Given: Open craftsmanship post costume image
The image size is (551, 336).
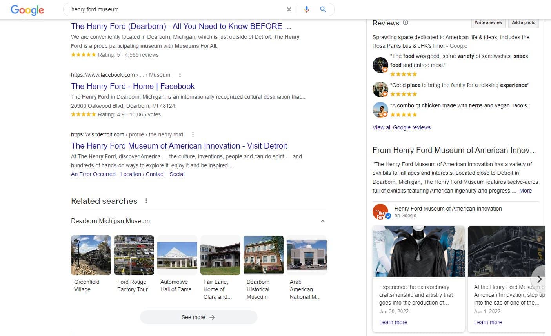Looking at the screenshot, I should pos(418,251).
